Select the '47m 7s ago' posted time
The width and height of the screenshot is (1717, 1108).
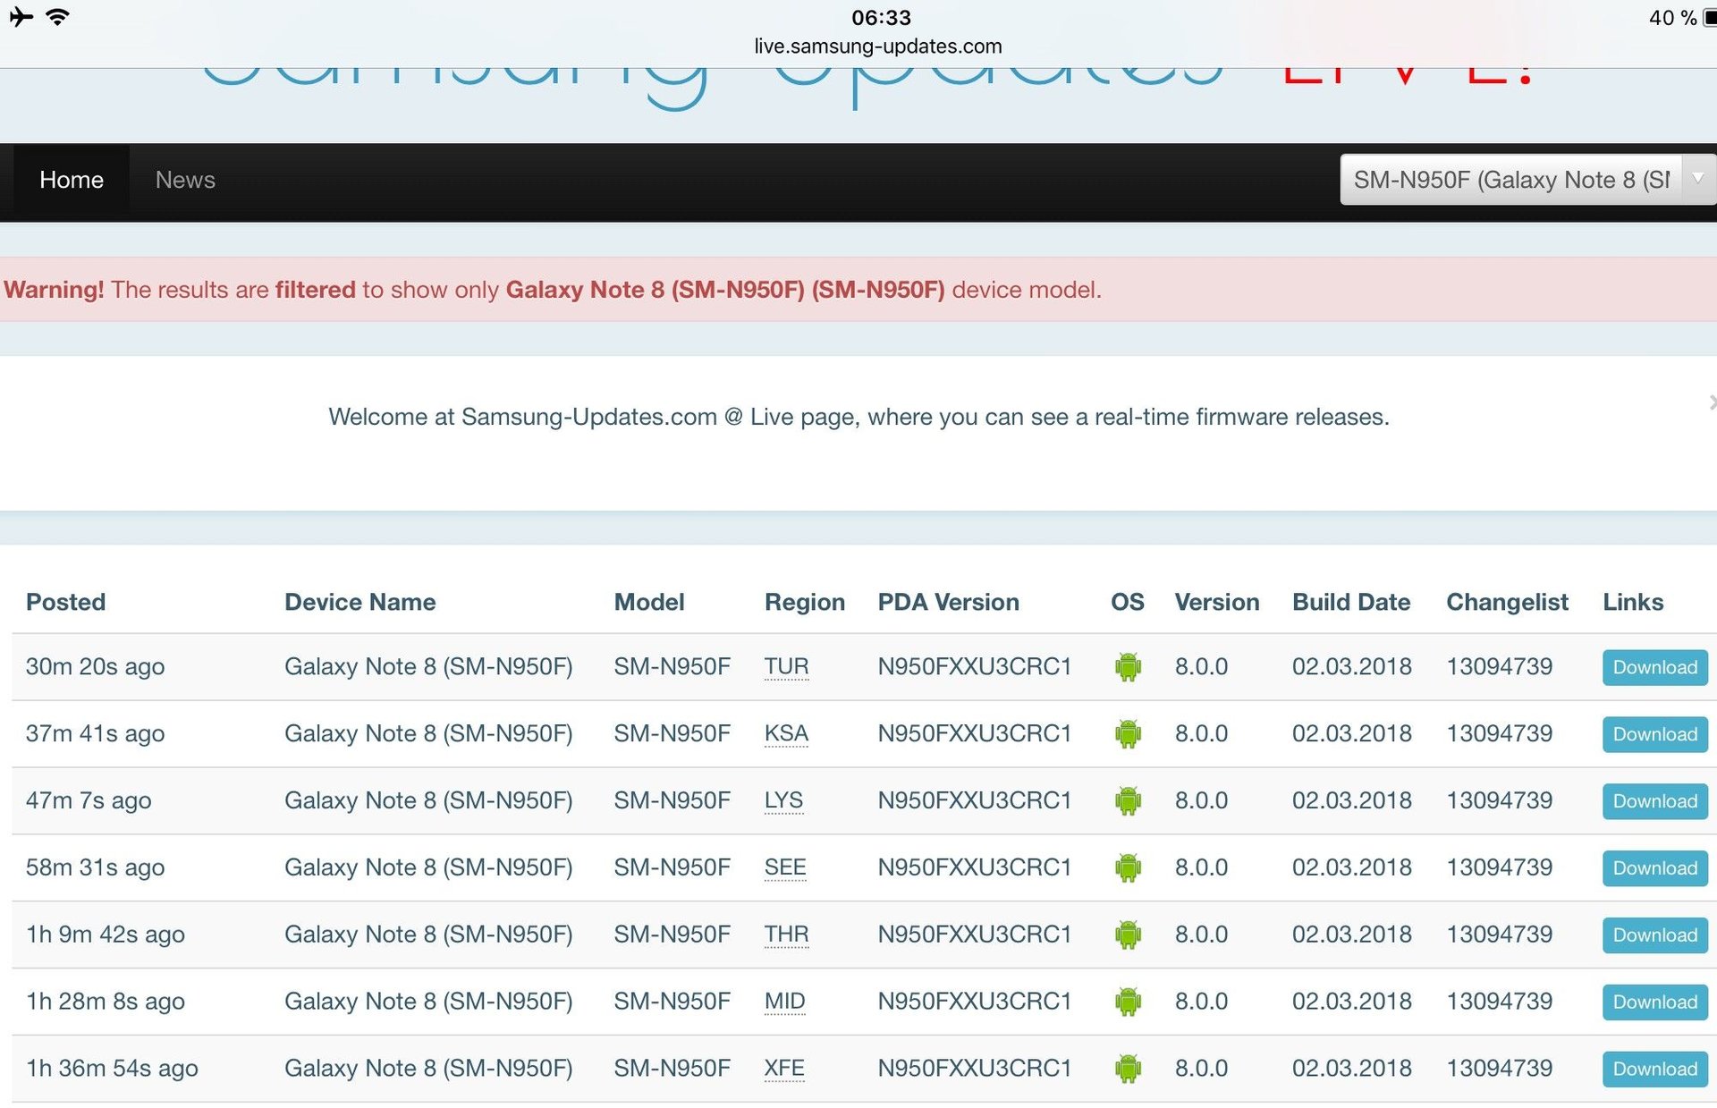click(89, 800)
